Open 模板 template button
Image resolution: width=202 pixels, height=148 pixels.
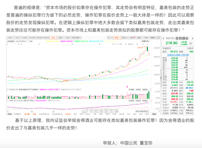154,114
